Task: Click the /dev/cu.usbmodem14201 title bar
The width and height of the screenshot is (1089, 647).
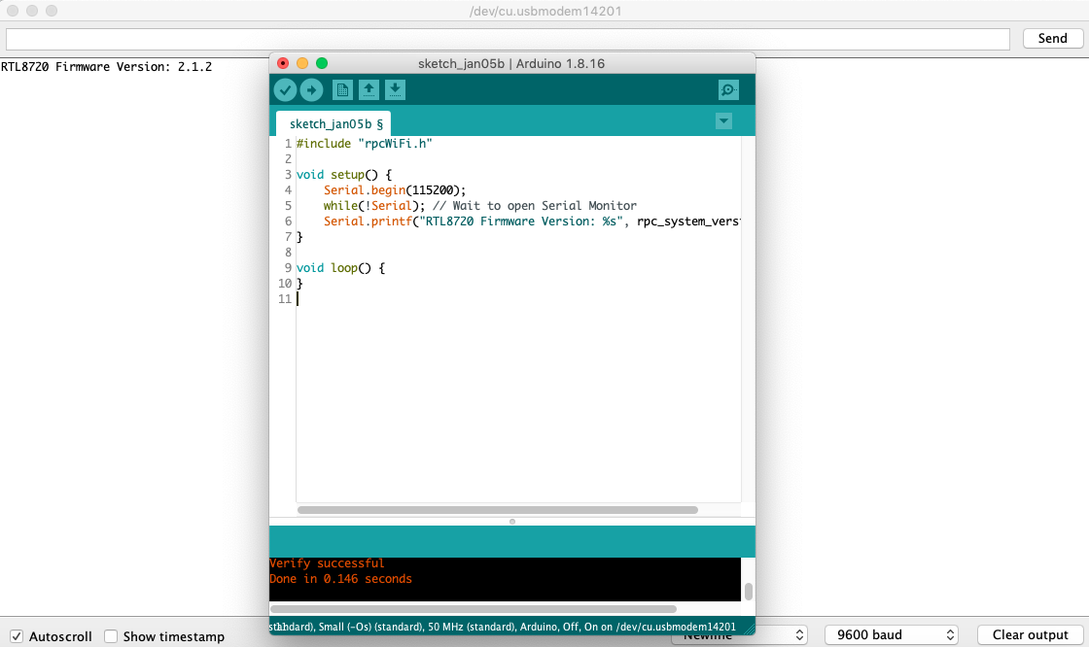Action: (544, 12)
